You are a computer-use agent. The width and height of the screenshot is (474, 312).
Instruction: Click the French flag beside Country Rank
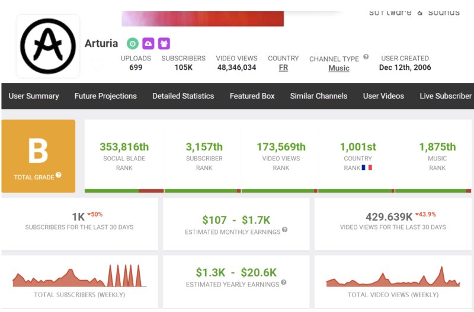pyautogui.click(x=367, y=168)
